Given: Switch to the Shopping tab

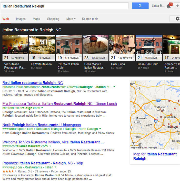Looking at the screenshot, I should coord(53,19).
